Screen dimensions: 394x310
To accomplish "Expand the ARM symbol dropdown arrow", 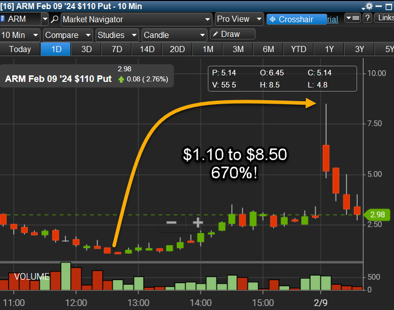I will point(45,19).
